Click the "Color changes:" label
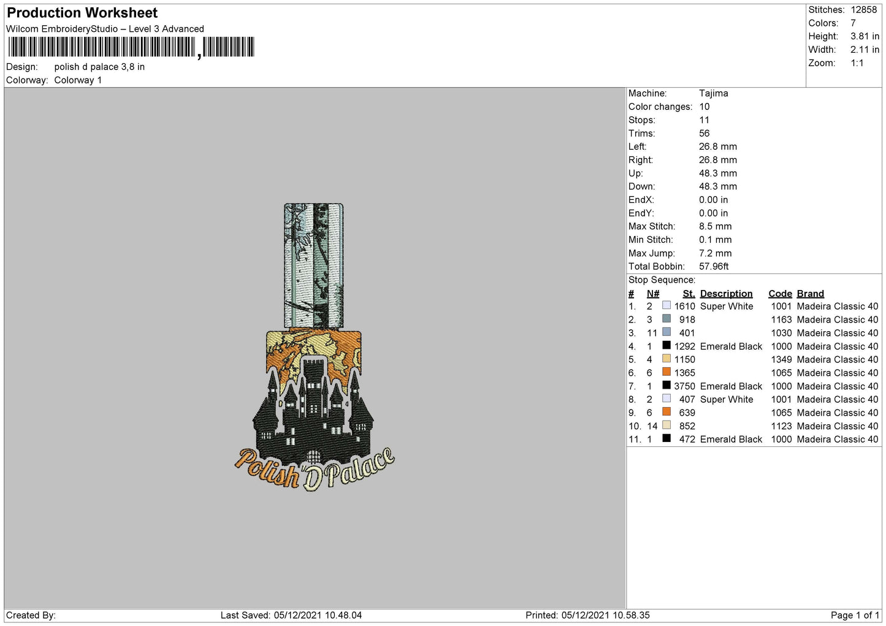The image size is (886, 626). click(660, 107)
